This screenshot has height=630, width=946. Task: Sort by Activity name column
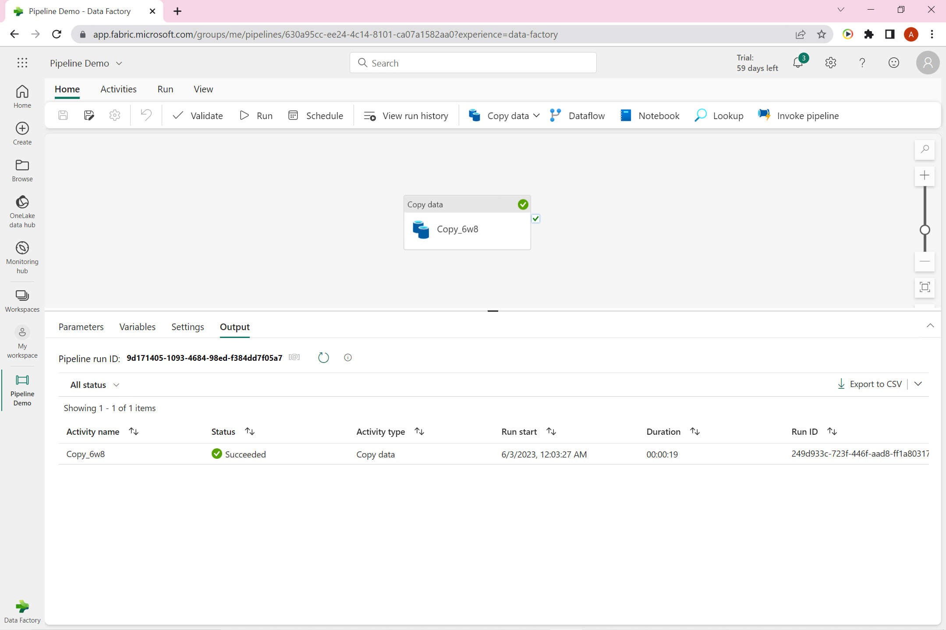(x=134, y=431)
